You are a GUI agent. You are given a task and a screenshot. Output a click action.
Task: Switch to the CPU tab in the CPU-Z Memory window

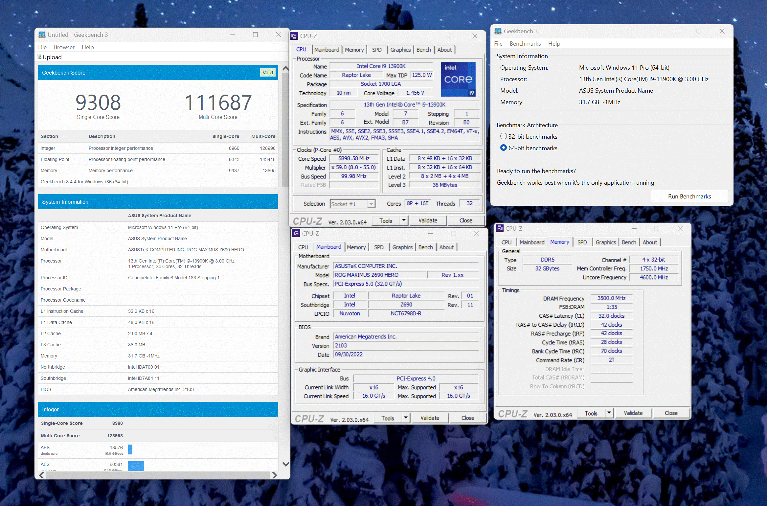506,242
